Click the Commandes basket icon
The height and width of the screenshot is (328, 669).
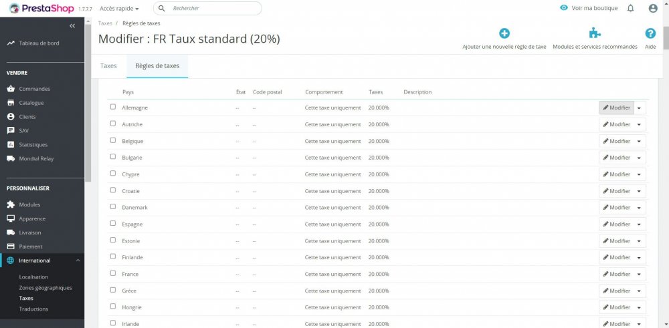pos(11,89)
